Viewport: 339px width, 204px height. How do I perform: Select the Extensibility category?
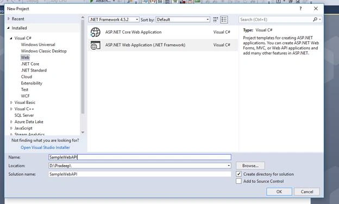pos(32,83)
